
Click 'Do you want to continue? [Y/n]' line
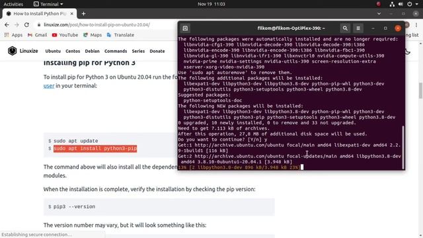(x=223, y=139)
